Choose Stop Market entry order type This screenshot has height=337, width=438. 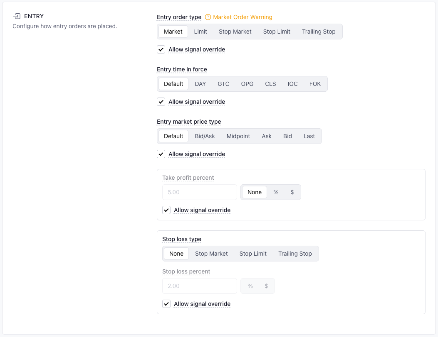[235, 32]
